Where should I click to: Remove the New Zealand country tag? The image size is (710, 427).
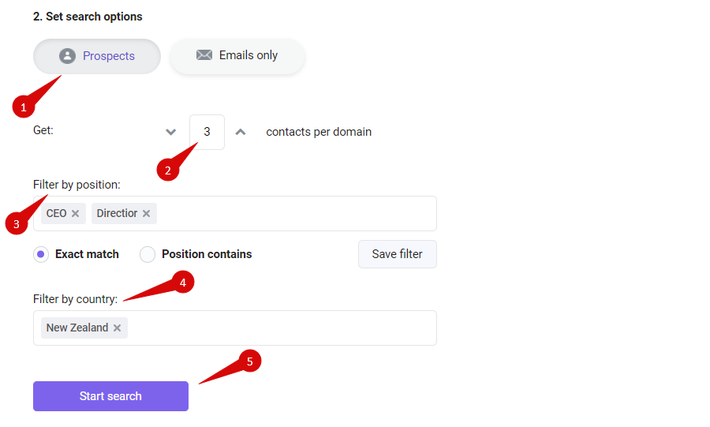click(x=118, y=328)
